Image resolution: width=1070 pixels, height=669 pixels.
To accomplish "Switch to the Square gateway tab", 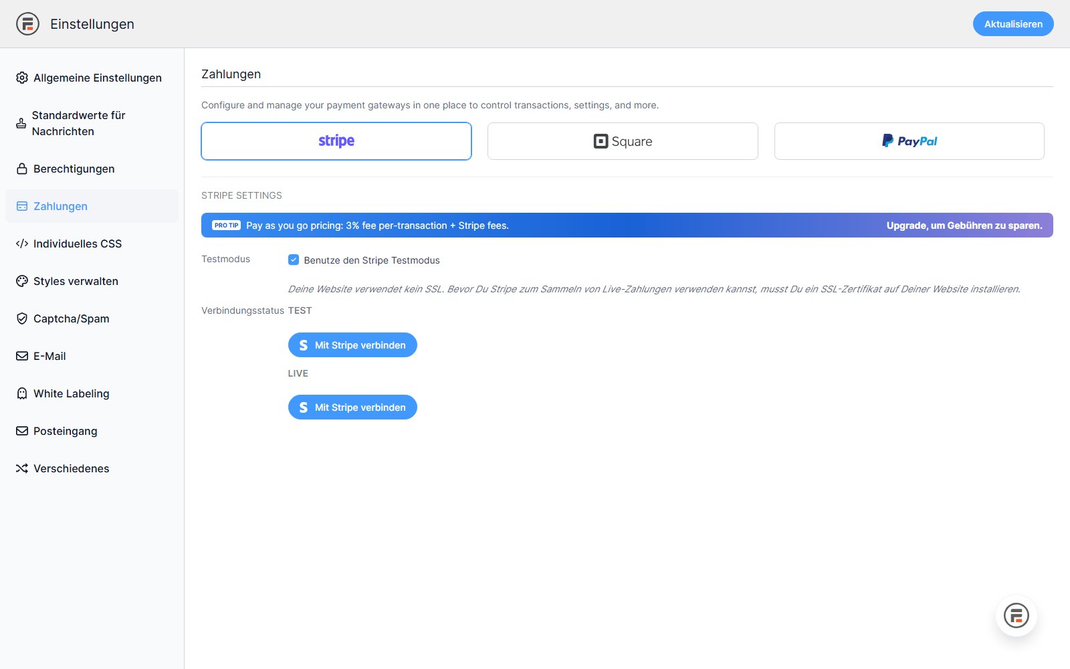I will [623, 141].
